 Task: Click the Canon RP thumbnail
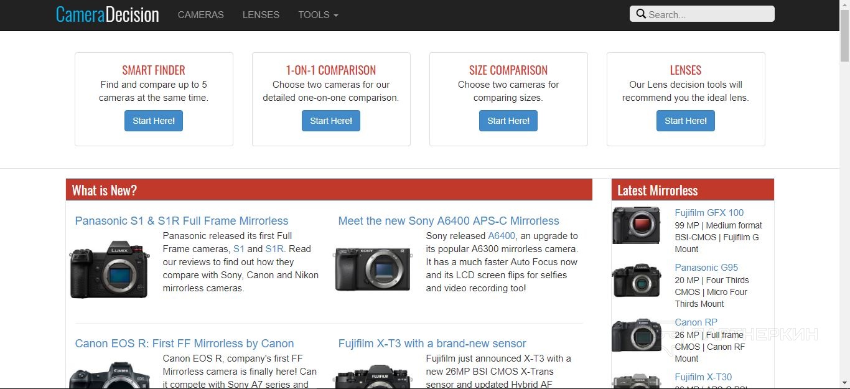pyautogui.click(x=636, y=335)
